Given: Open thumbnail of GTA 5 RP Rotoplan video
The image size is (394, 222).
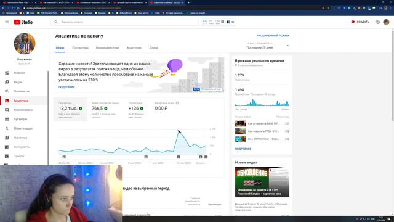Looking at the screenshot, I should [241, 139].
